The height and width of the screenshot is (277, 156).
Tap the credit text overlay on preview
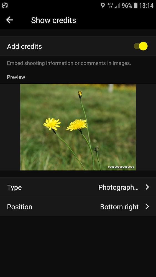coord(121,167)
